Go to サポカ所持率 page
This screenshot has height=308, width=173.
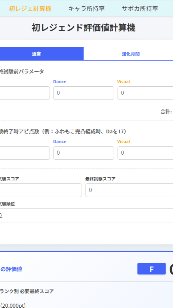[x=140, y=9]
